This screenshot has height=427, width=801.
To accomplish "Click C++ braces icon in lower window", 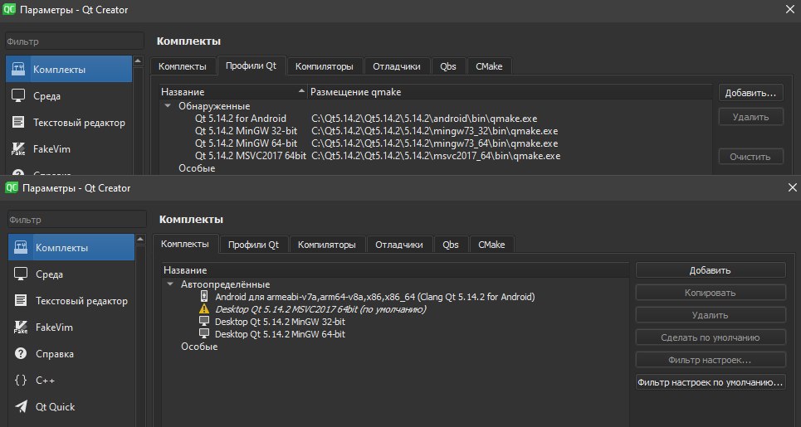I will pyautogui.click(x=21, y=380).
